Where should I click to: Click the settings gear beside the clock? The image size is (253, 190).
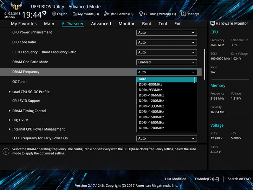point(44,13)
